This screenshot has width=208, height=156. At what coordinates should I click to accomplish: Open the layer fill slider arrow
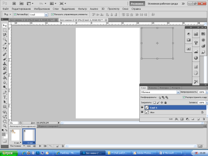coord(207,102)
